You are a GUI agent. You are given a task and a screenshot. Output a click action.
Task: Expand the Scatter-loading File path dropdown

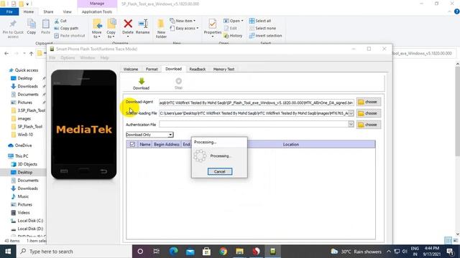tap(351, 113)
